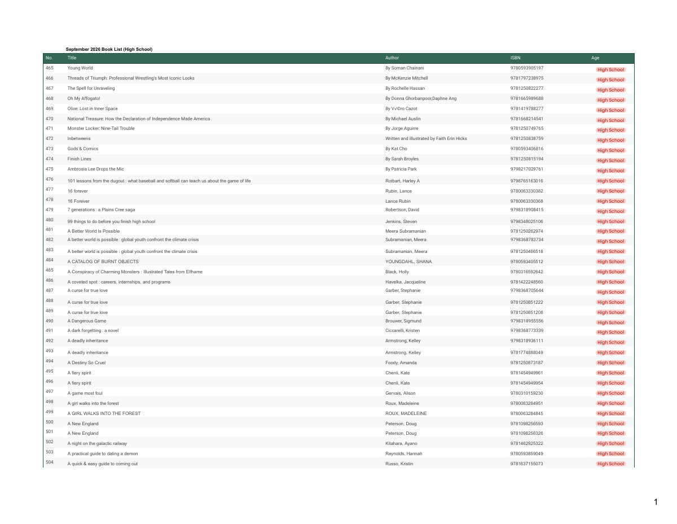Select the title 'Inbetweens'
The height and width of the screenshot is (524, 677).
tap(79, 138)
